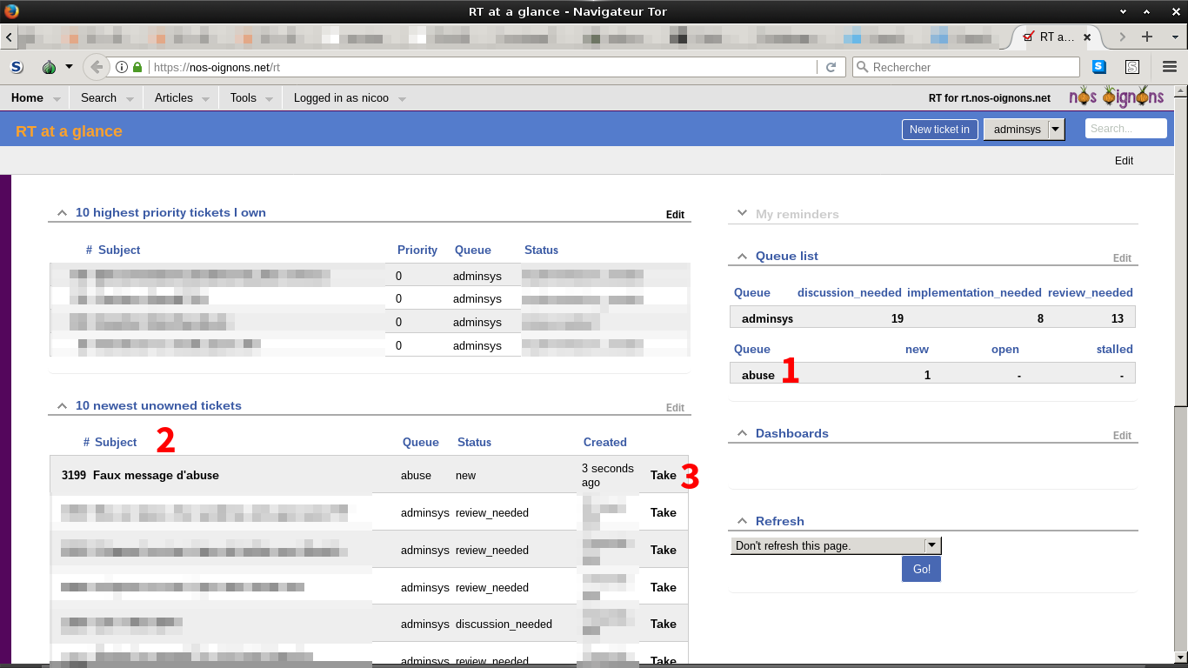Click the NoScript S icon left of the onion
The width and height of the screenshot is (1188, 668).
(17, 67)
